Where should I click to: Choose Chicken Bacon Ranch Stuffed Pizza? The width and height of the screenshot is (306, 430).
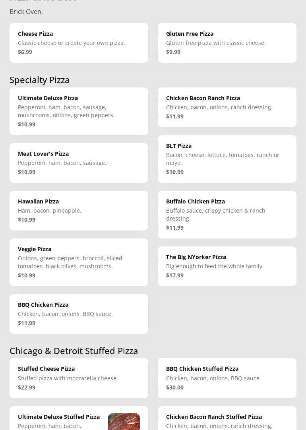tap(214, 416)
